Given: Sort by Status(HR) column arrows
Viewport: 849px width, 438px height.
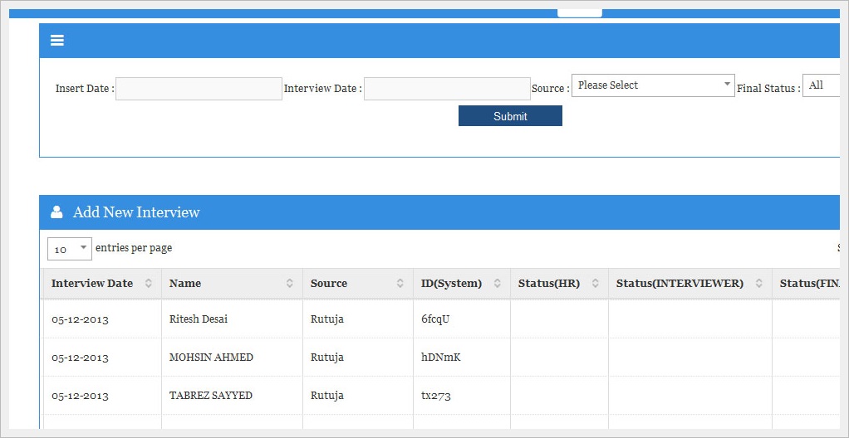Looking at the screenshot, I should click(x=596, y=284).
